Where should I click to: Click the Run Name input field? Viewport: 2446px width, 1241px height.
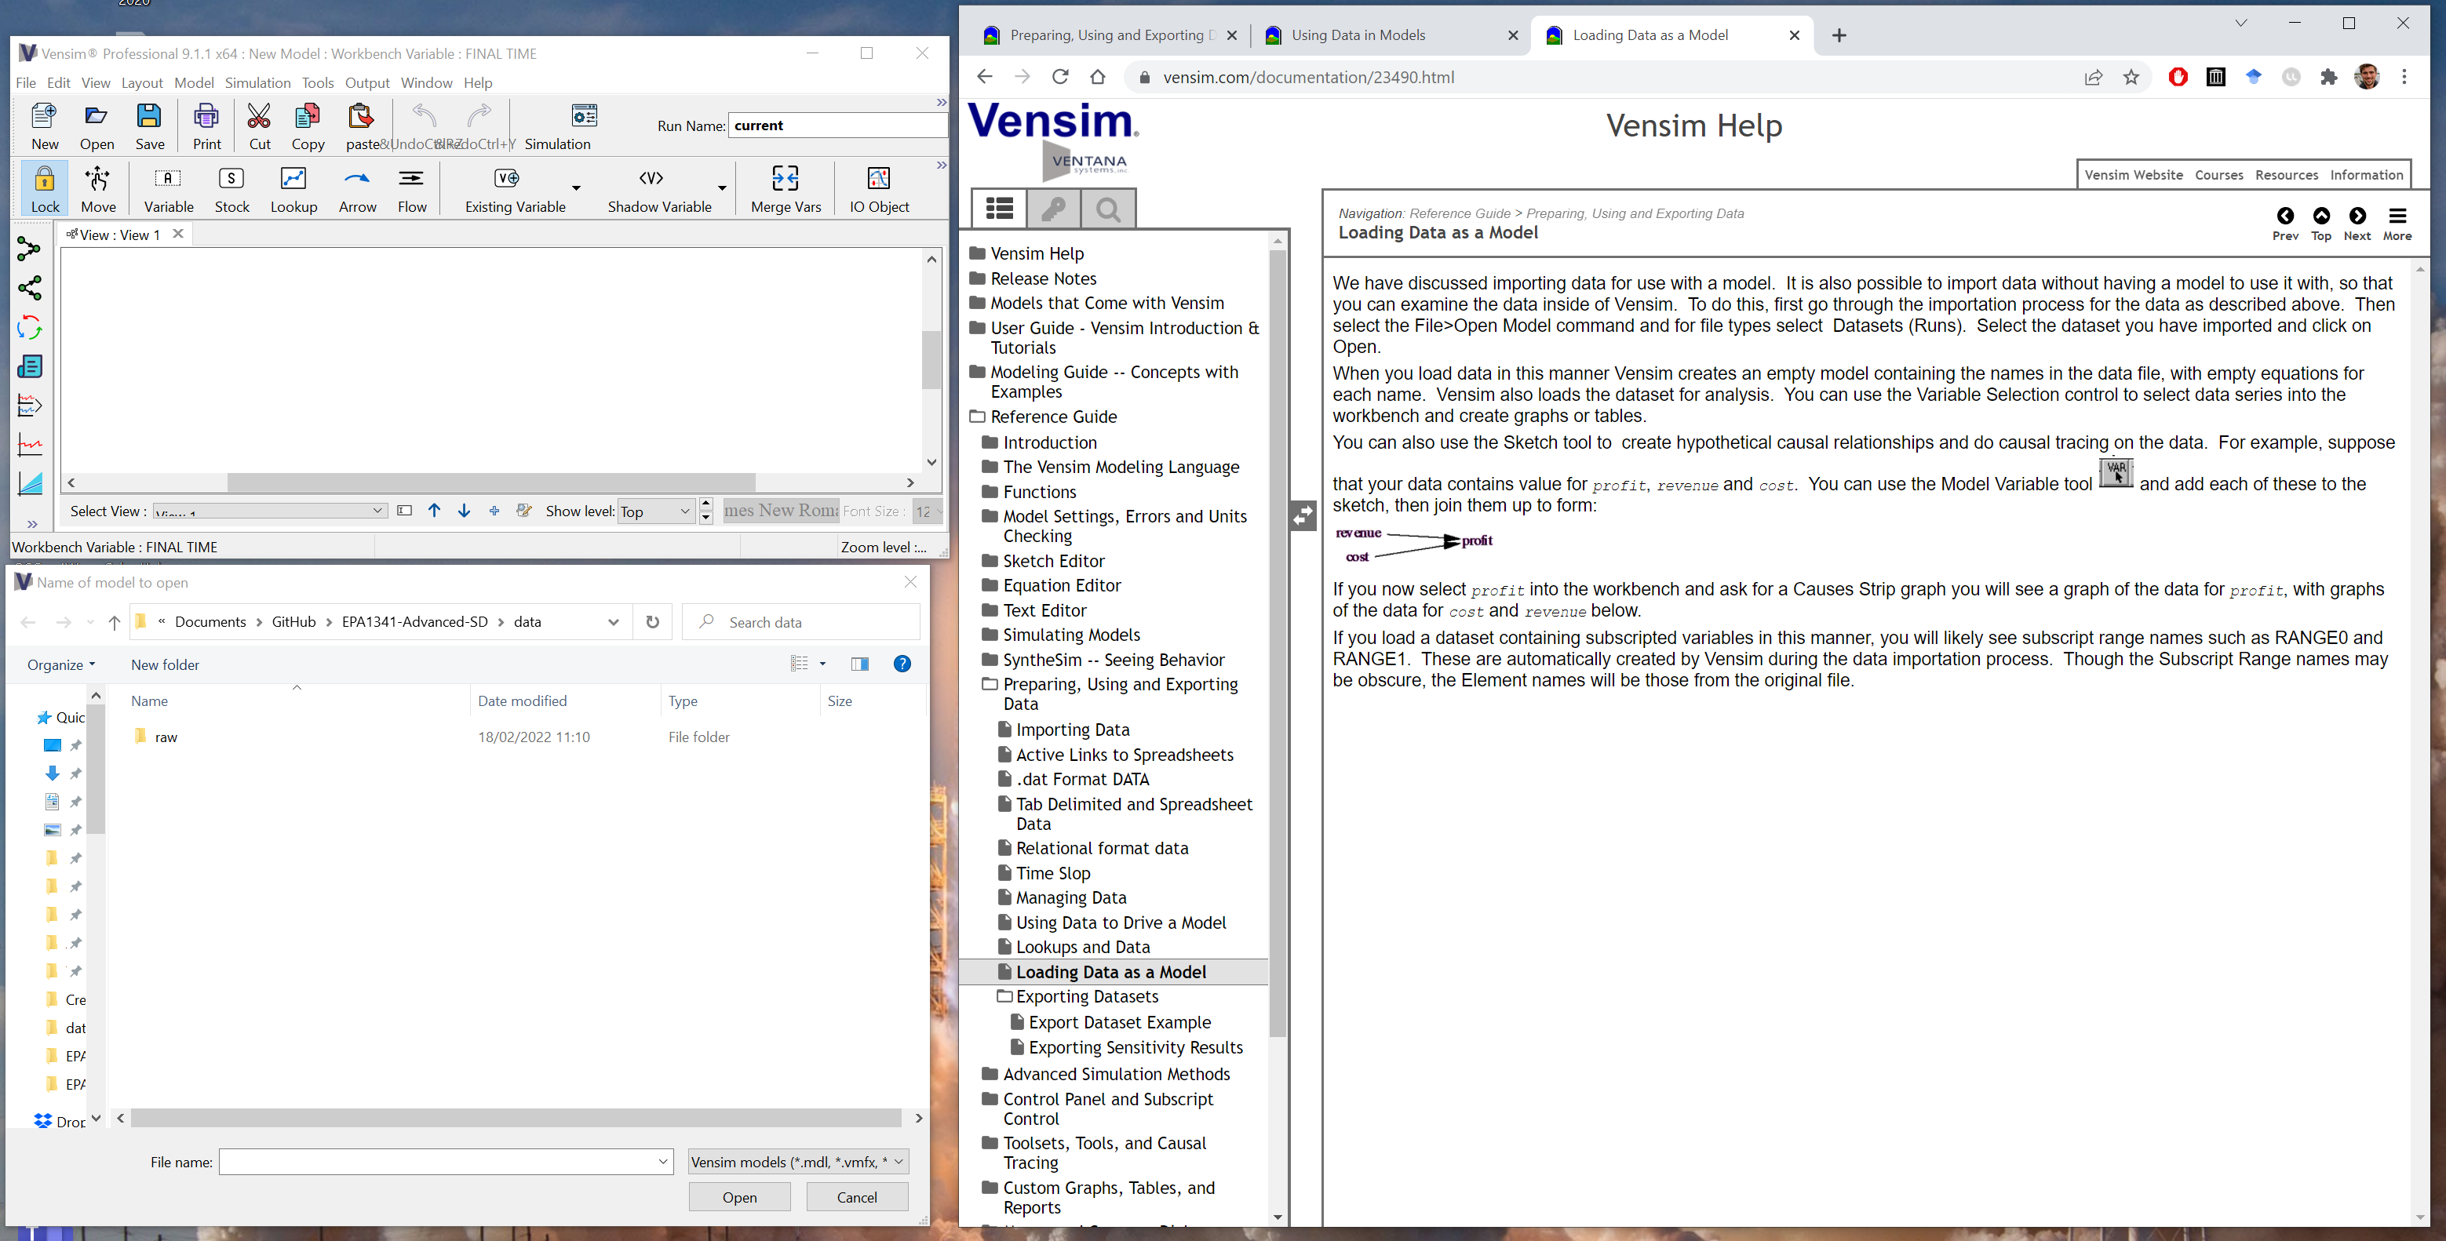point(837,126)
